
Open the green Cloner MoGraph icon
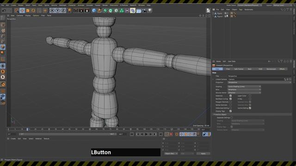point(116,11)
